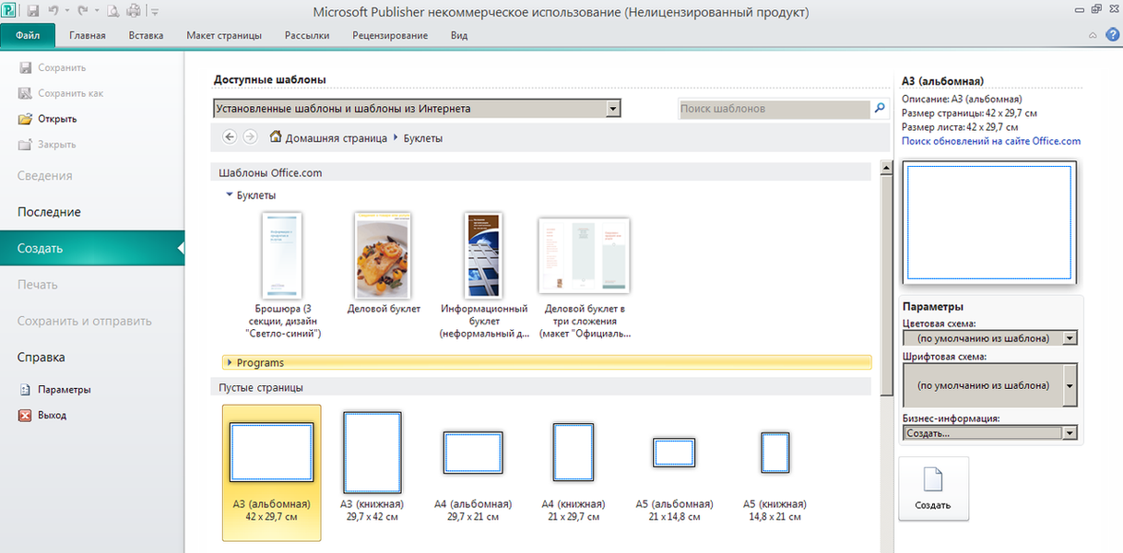Image resolution: width=1123 pixels, height=553 pixels.
Task: Open the Цветовая схема dropdown
Action: click(x=1070, y=337)
